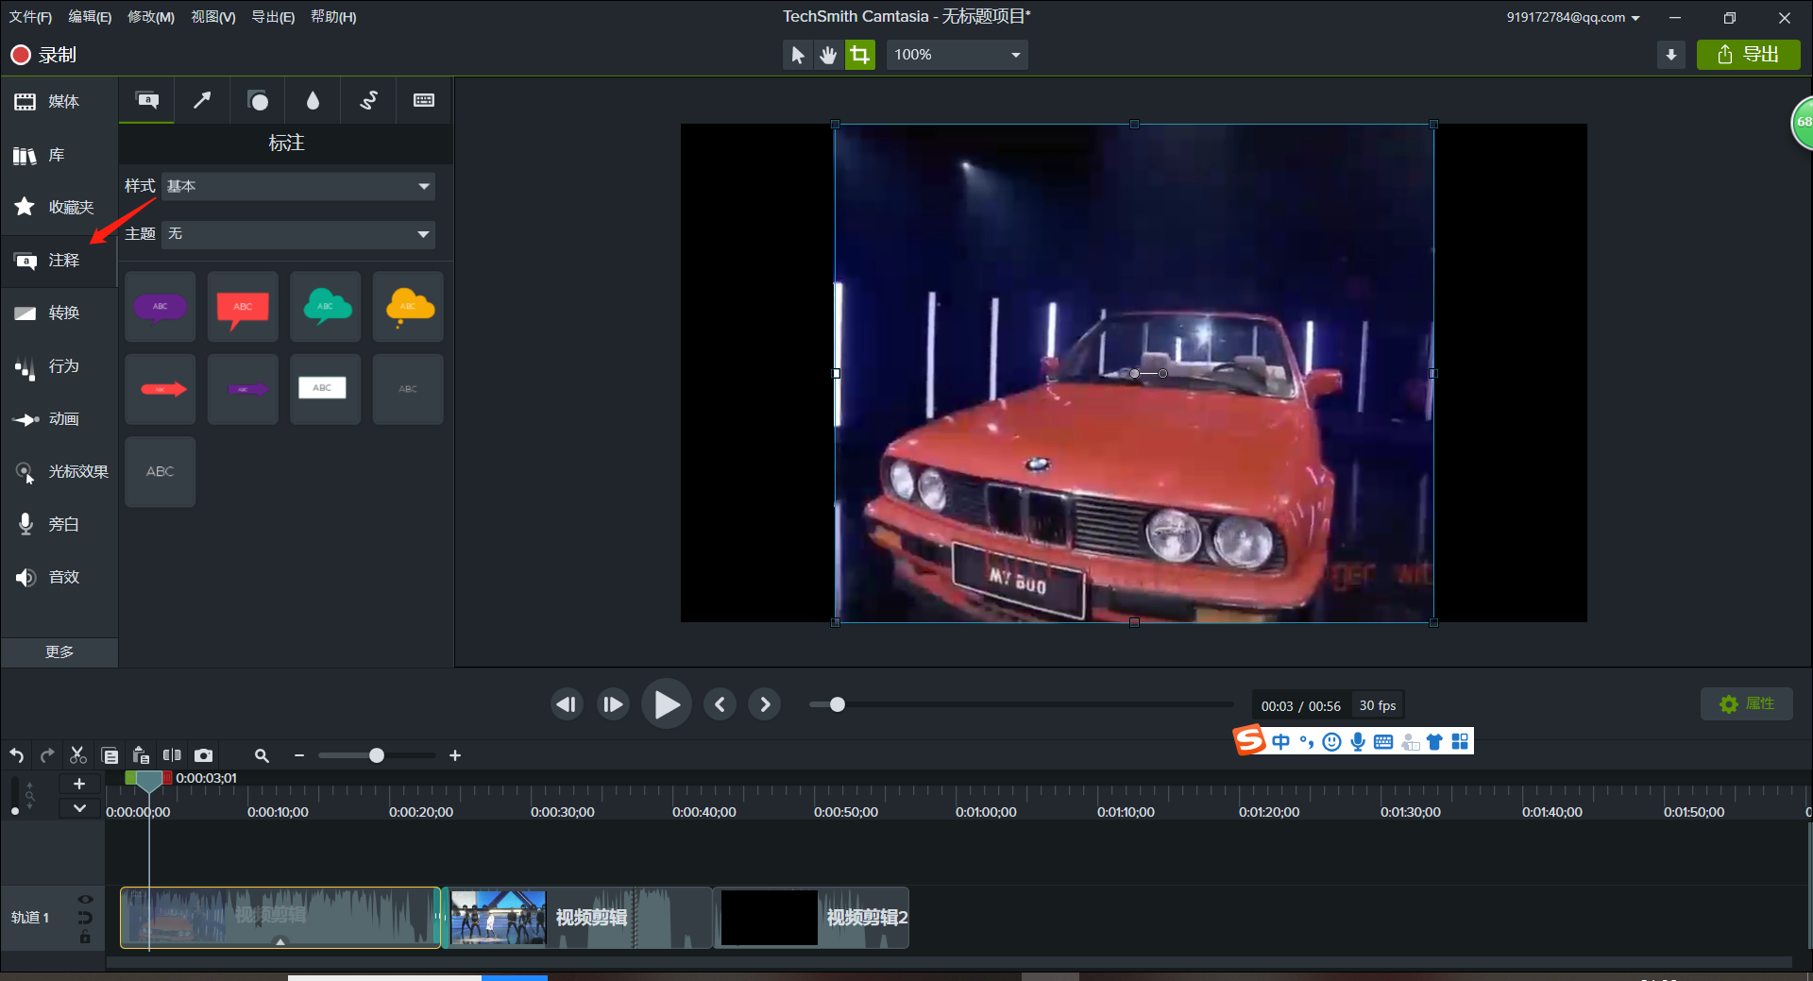Select the arrow edit pointer tool

click(x=798, y=55)
